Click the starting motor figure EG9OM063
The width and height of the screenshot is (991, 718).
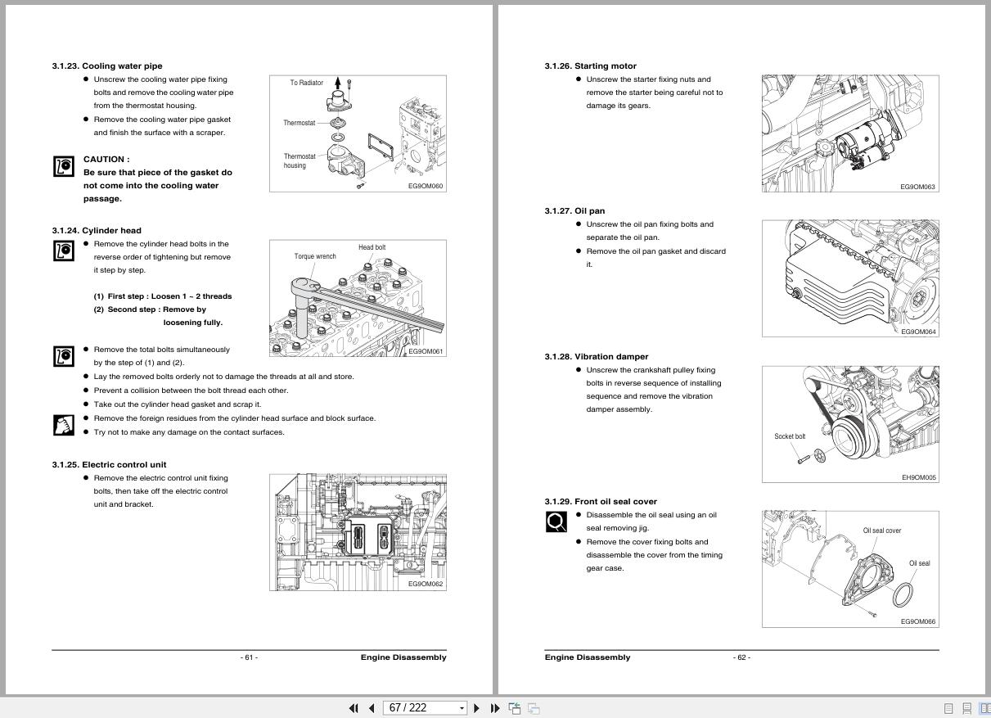pyautogui.click(x=850, y=133)
